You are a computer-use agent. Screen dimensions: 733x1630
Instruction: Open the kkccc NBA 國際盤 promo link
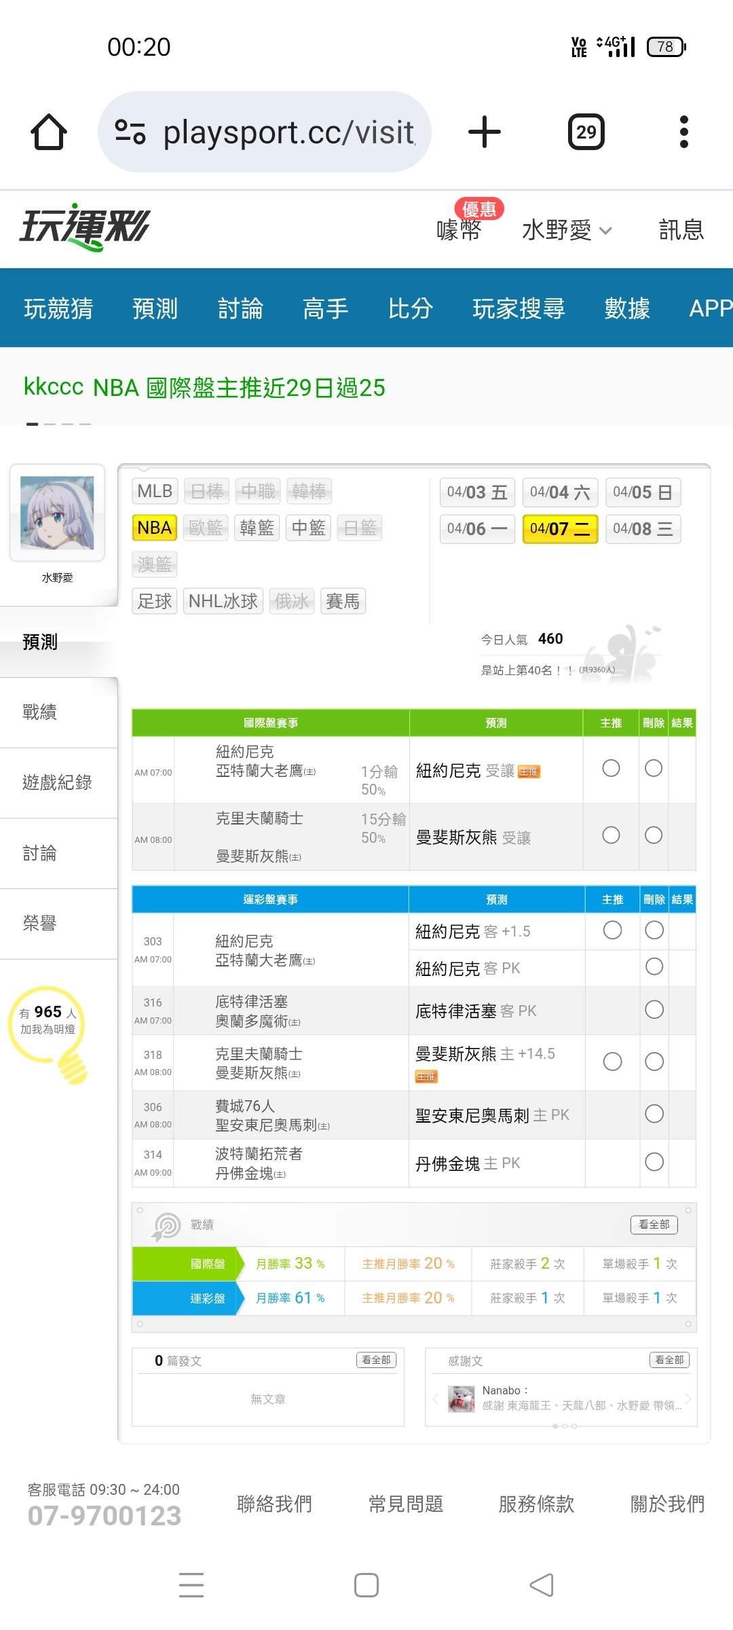[204, 388]
